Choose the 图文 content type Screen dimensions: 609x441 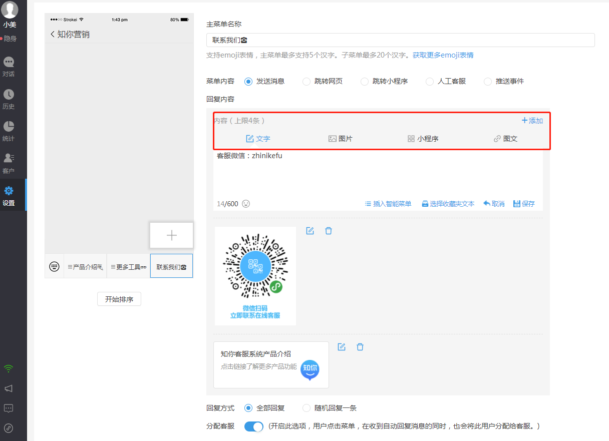coord(505,139)
